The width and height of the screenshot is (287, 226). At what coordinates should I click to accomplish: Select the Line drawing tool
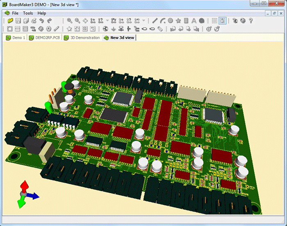[155, 21]
